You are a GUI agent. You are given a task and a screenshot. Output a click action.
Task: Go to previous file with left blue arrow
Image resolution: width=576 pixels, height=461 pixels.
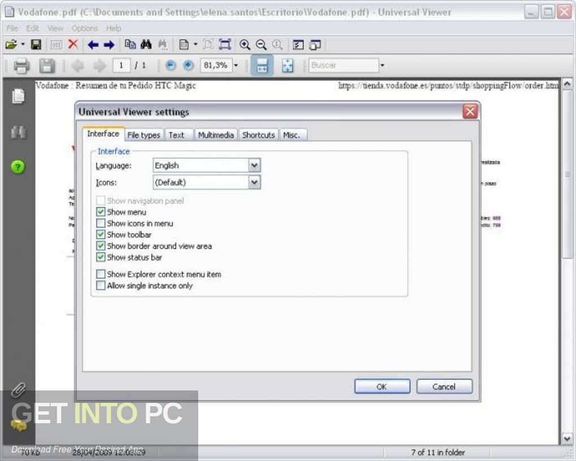pyautogui.click(x=93, y=45)
